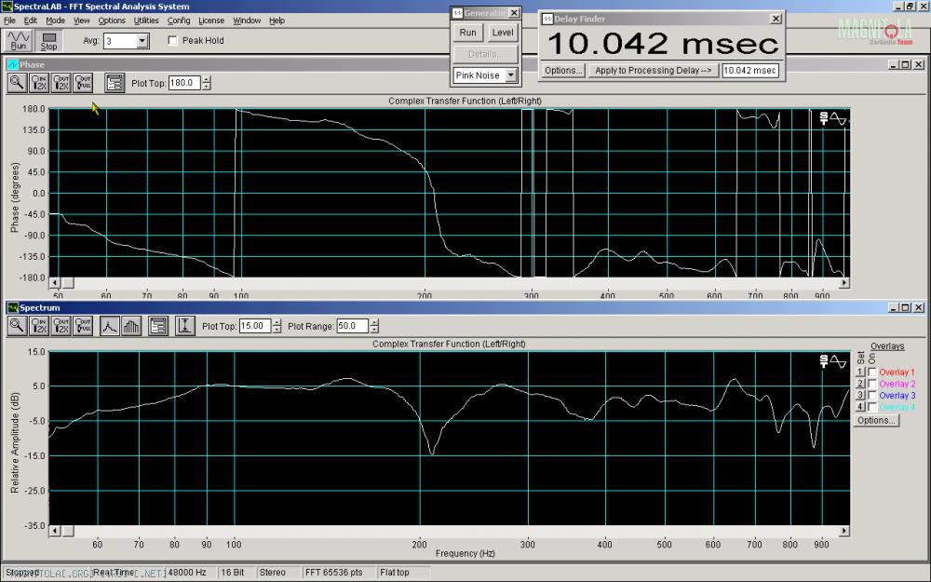Open the Avg averaging dropdown
The height and width of the screenshot is (582, 931).
point(142,41)
